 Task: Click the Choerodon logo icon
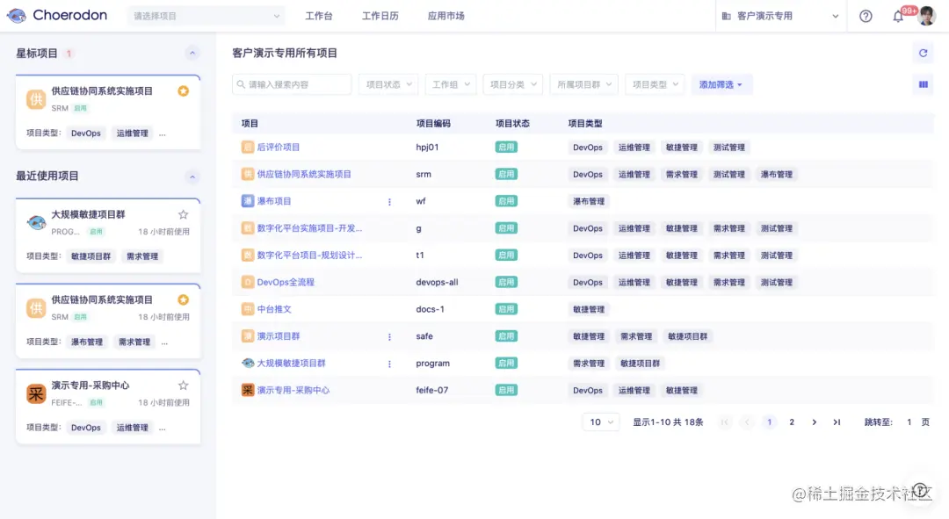tap(17, 16)
